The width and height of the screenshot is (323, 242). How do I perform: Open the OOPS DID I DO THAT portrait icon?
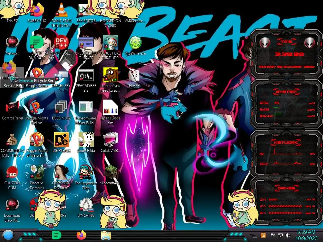(62, 172)
